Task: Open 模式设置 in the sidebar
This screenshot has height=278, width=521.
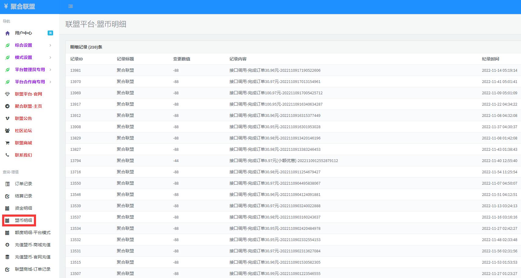Action: pos(24,57)
